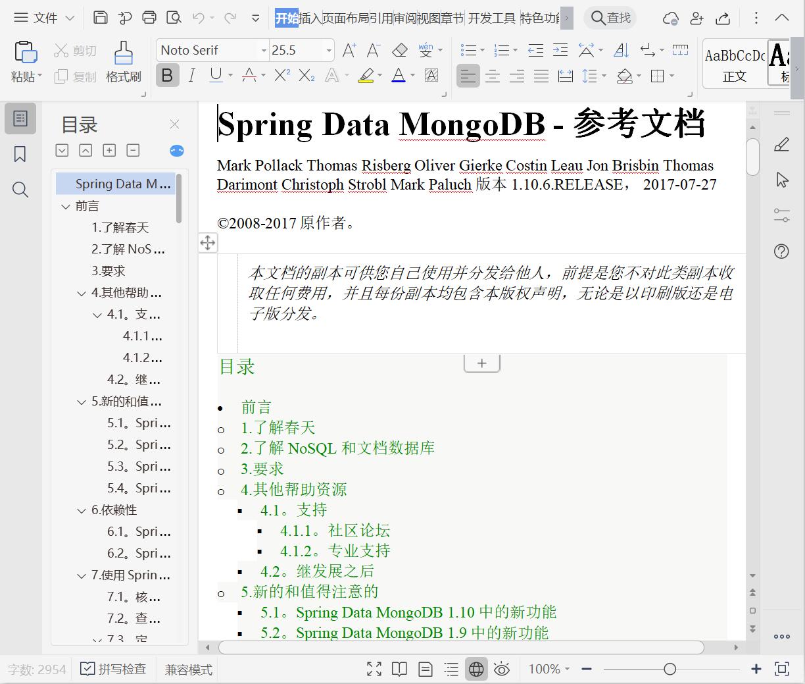Switch to the 插入 tab
This screenshot has height=684, width=805.
click(x=310, y=18)
